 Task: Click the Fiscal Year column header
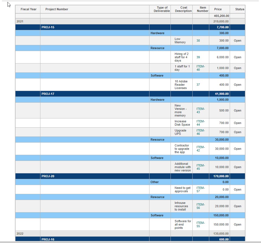(x=29, y=9)
